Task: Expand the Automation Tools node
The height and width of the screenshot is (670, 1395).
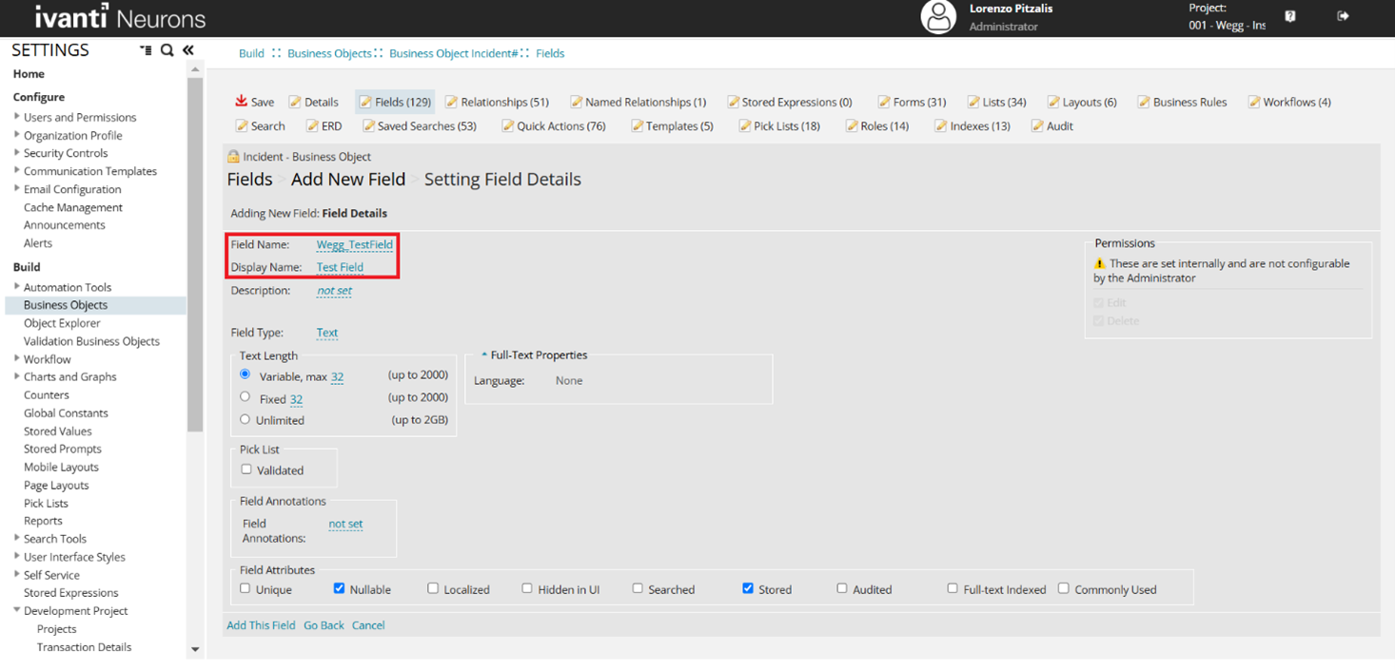Action: (x=17, y=286)
